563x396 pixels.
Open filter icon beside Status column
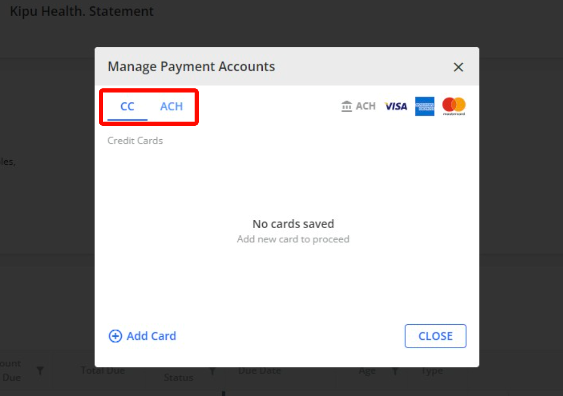point(213,371)
